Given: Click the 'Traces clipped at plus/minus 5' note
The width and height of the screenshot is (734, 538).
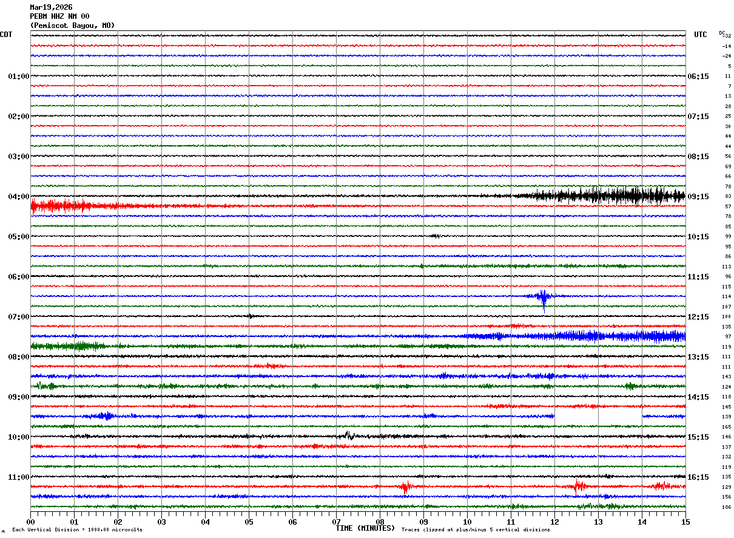Looking at the screenshot, I should [x=476, y=530].
